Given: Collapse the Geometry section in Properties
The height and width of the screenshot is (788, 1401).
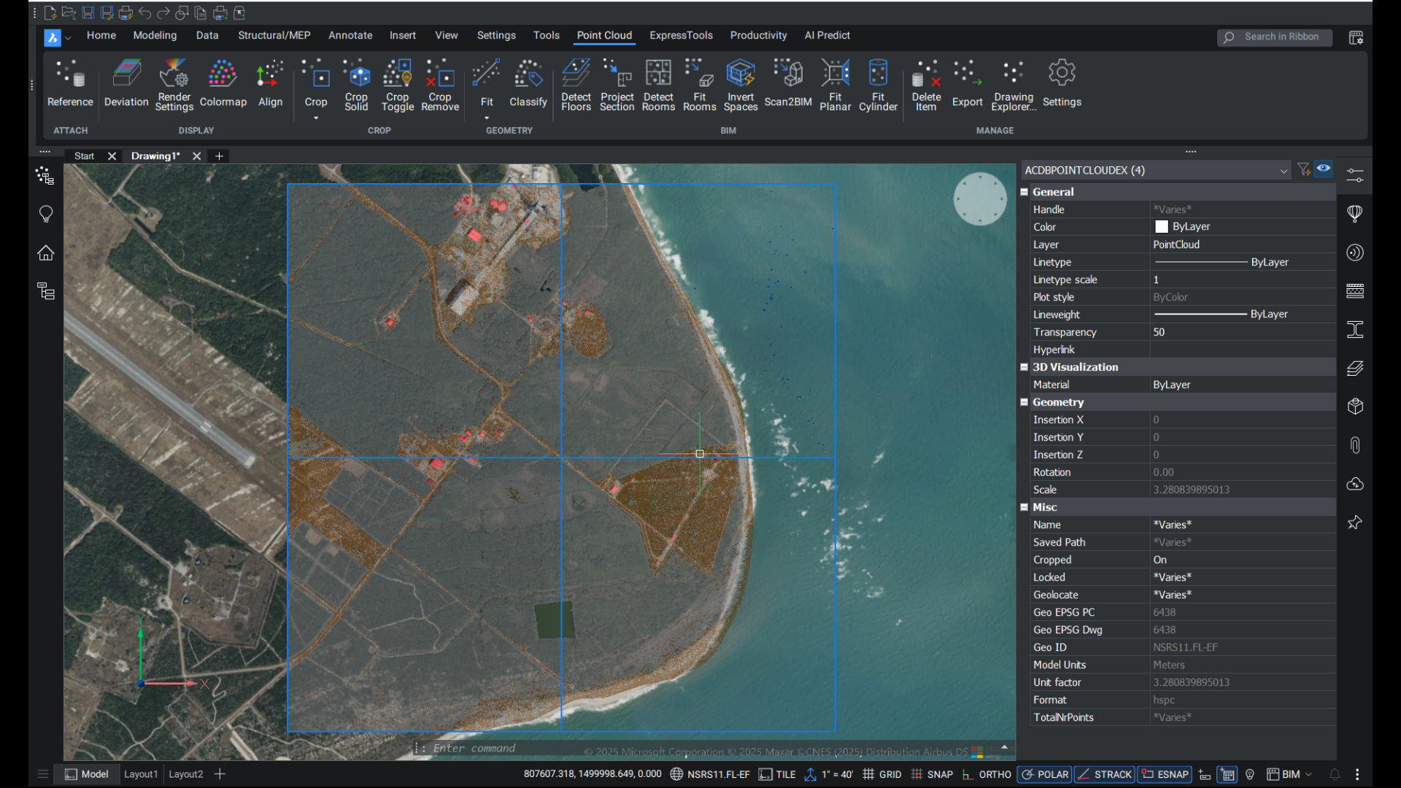Looking at the screenshot, I should coord(1024,402).
